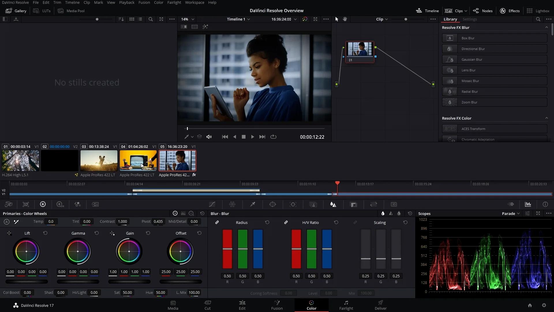
Task: Adjust the red Radius slider
Action: pos(227,249)
